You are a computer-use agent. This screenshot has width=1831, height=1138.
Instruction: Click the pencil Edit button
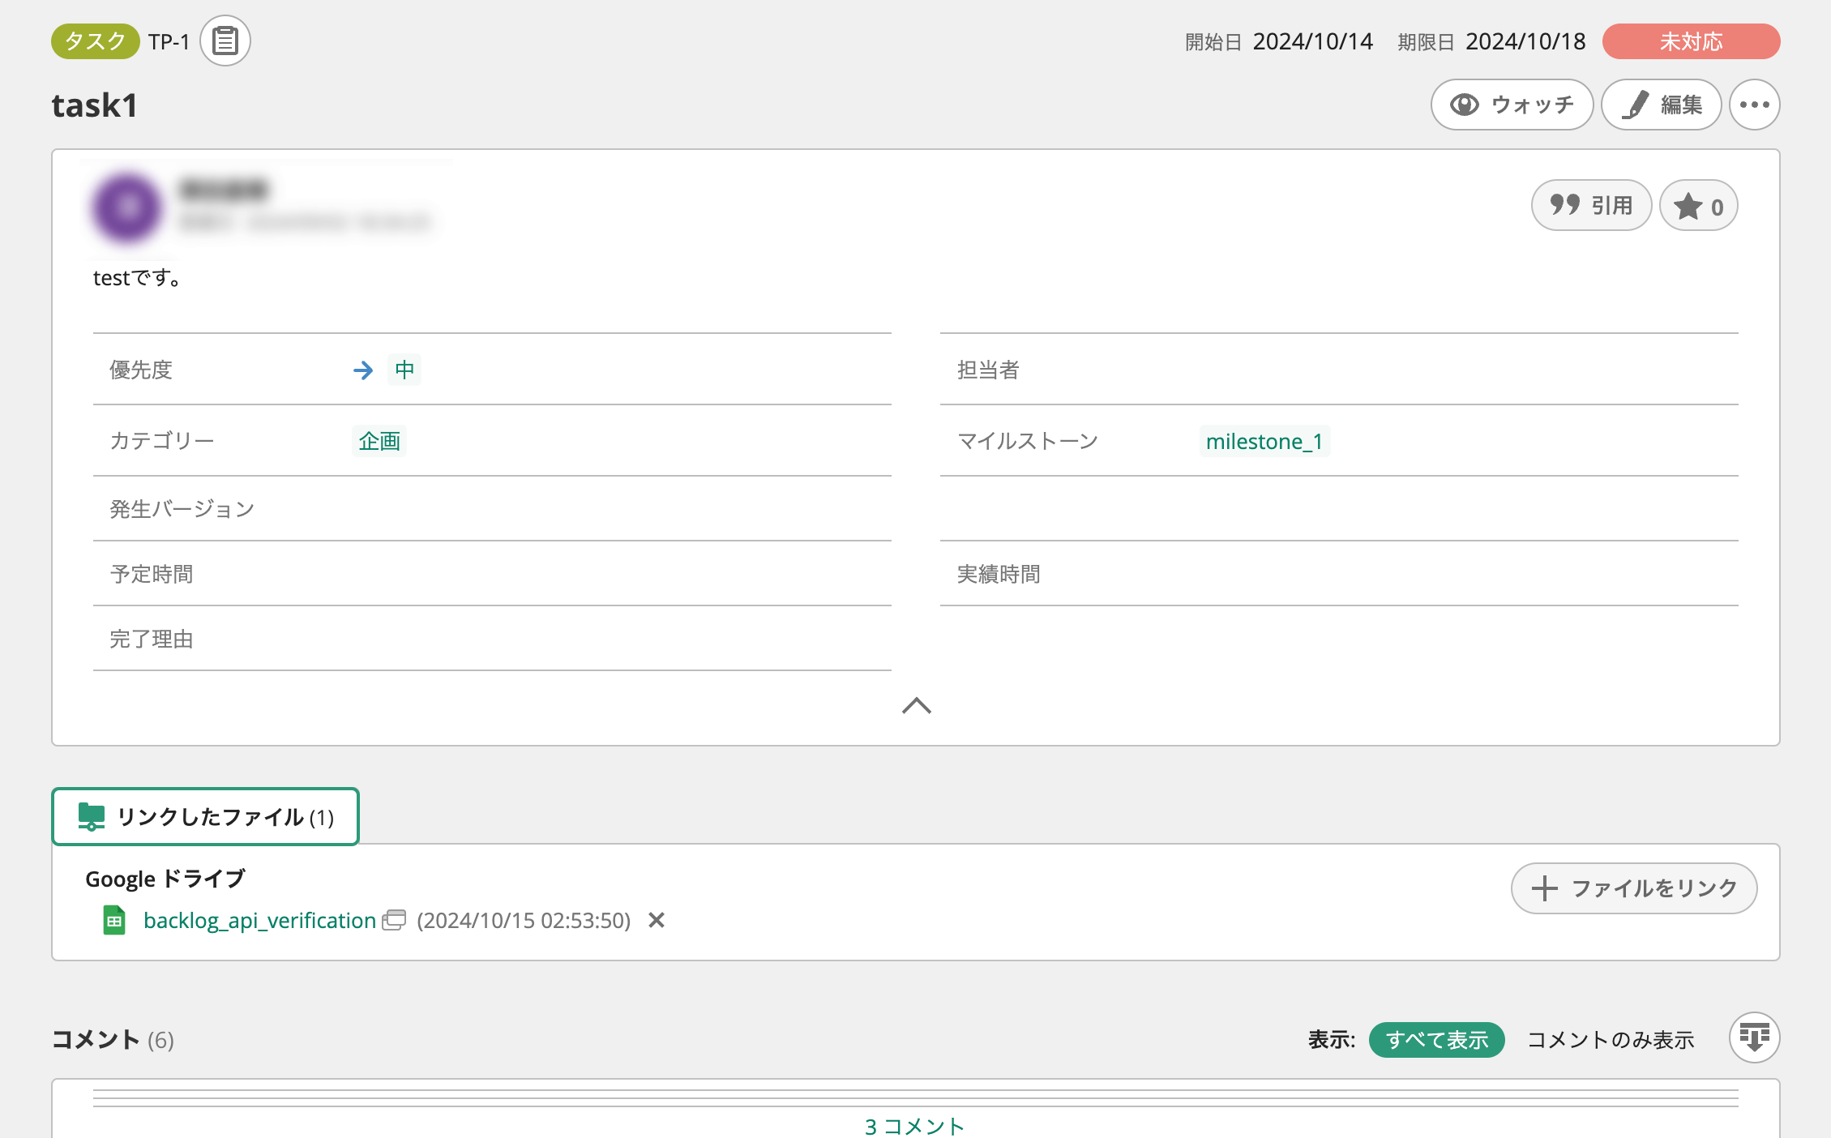point(1661,105)
